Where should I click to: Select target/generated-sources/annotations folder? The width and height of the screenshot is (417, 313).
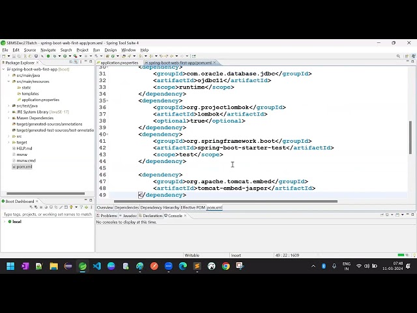click(x=48, y=124)
